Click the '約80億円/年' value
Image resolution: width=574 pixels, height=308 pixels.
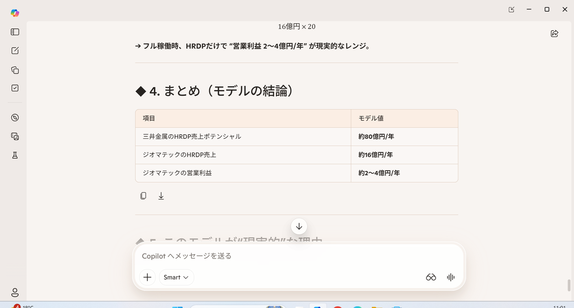[376, 137]
